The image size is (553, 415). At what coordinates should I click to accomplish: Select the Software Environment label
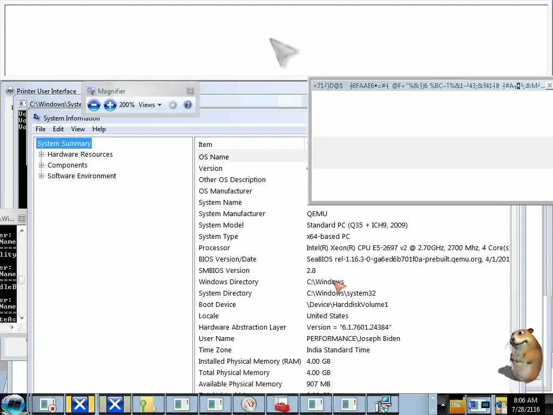[x=82, y=176]
